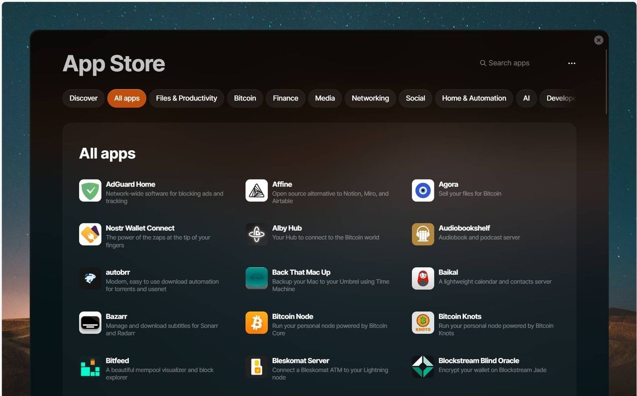Click 'Encrypt your wallet on Blockstream Jade'
Viewport: 637px width, 396px height.
(493, 370)
